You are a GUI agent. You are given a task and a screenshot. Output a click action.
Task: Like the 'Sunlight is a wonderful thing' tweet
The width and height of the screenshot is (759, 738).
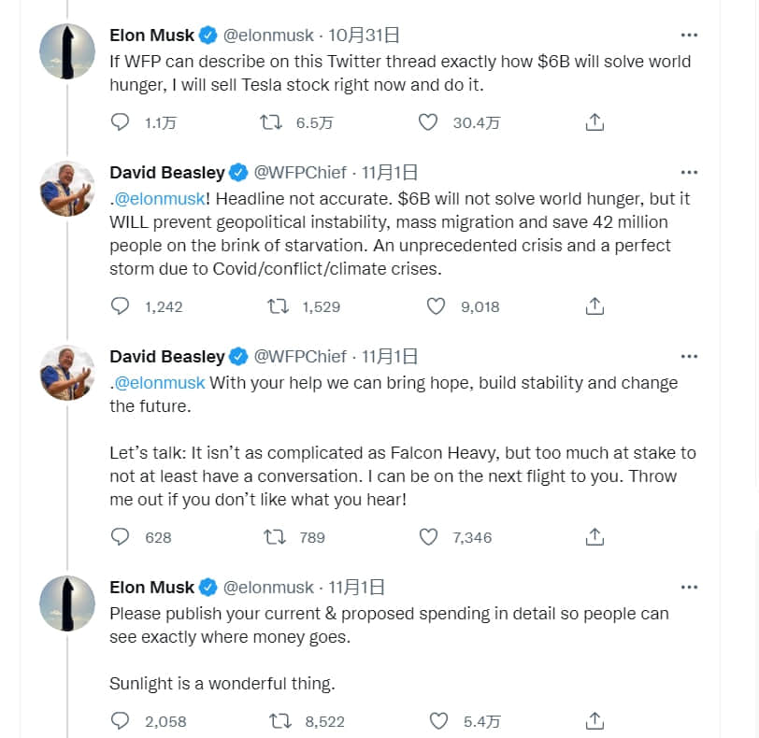click(438, 720)
